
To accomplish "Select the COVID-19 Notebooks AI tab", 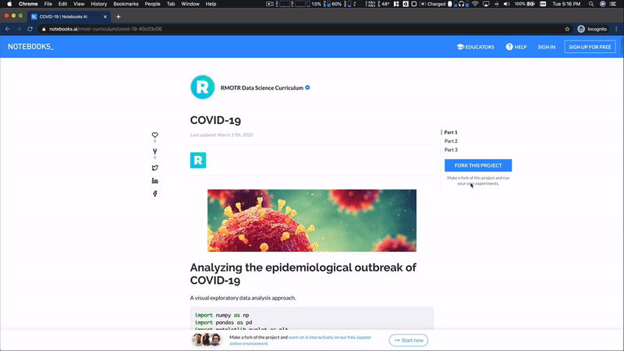I will 69,16.
